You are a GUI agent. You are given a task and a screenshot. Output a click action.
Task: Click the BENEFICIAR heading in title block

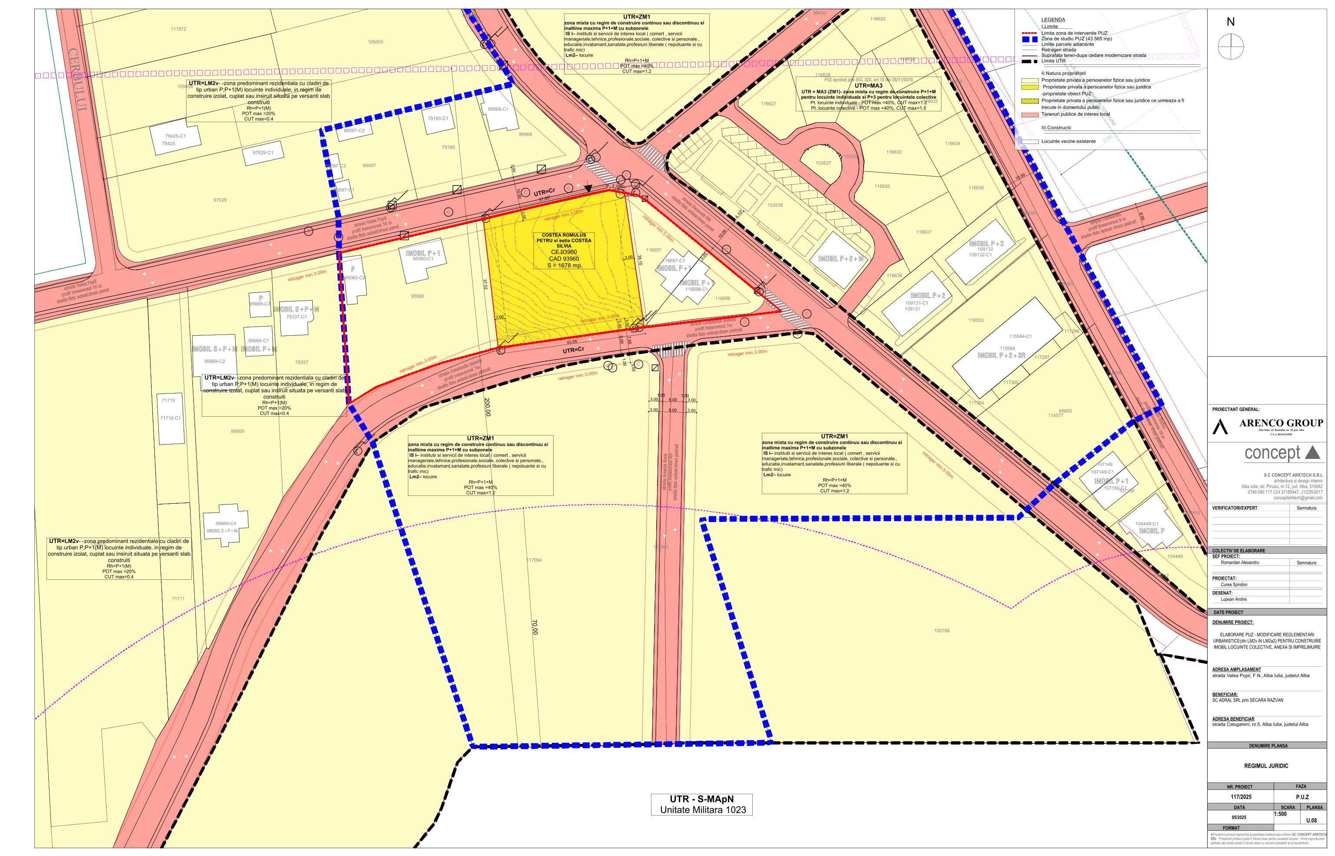(1225, 694)
